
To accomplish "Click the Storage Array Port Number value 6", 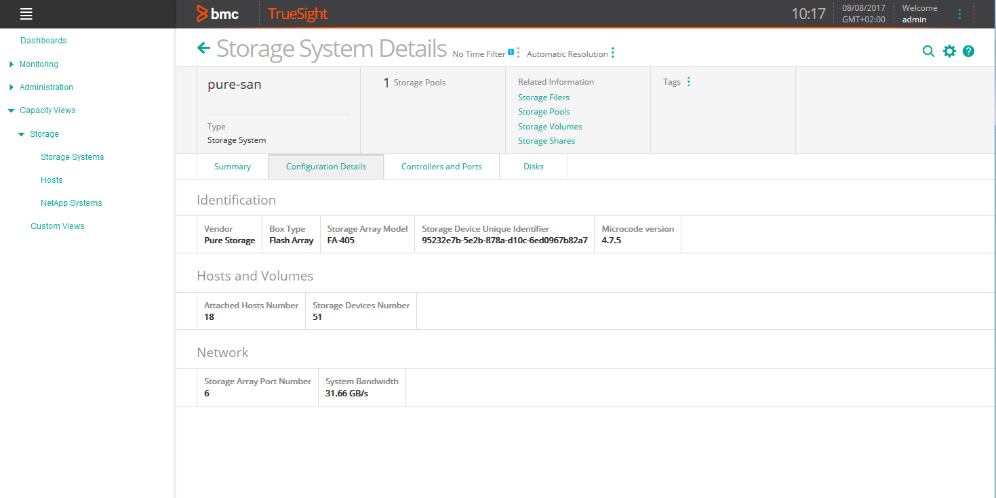I will (207, 393).
